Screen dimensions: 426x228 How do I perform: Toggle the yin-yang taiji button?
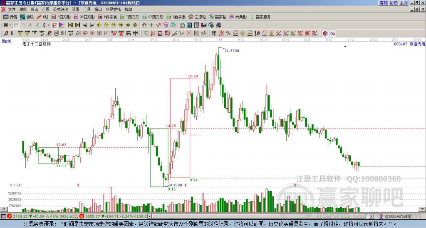point(325,33)
